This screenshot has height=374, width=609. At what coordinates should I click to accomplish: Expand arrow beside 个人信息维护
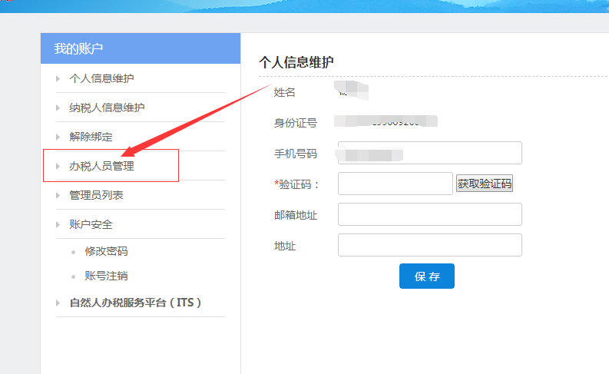[58, 78]
